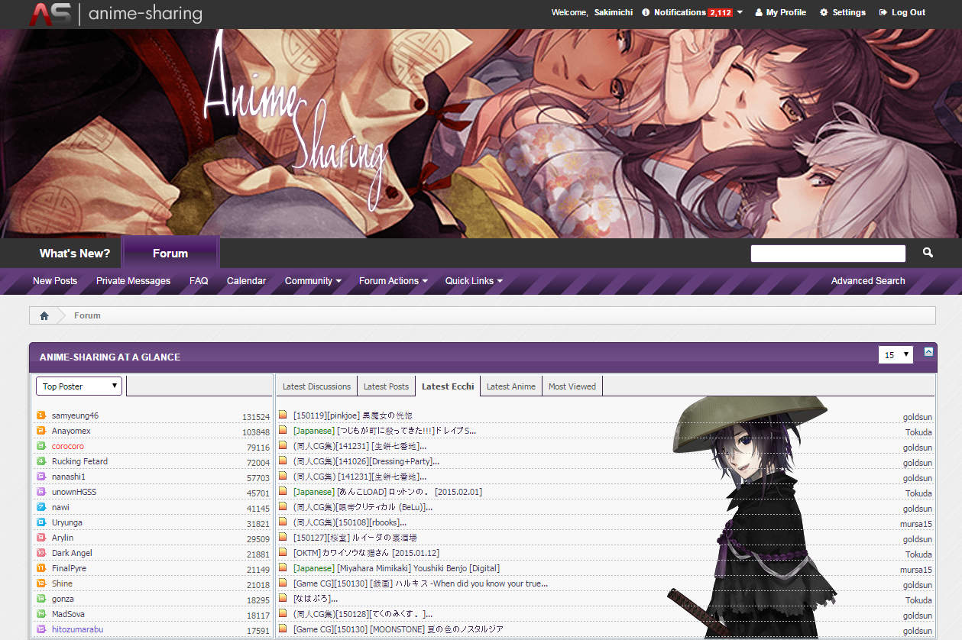
Task: Open user MadSova's profile
Action: point(69,614)
